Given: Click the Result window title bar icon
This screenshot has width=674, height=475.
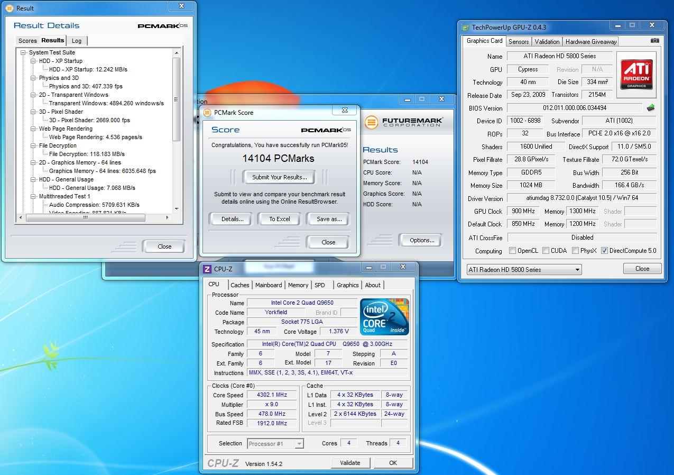Looking at the screenshot, I should pos(9,8).
